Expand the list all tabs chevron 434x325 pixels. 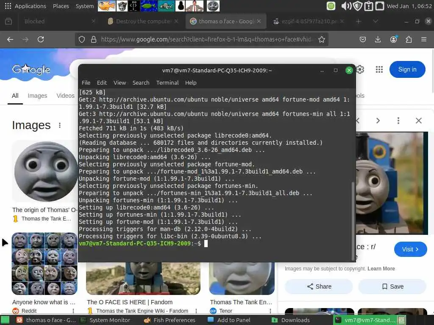(376, 21)
